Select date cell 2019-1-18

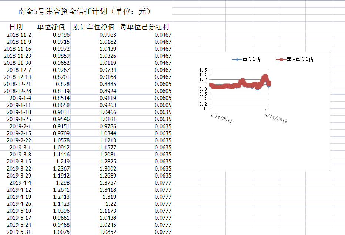(16, 112)
